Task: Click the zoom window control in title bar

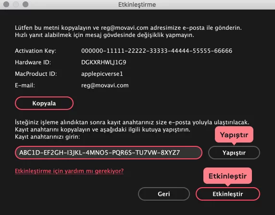Action: [25, 4]
